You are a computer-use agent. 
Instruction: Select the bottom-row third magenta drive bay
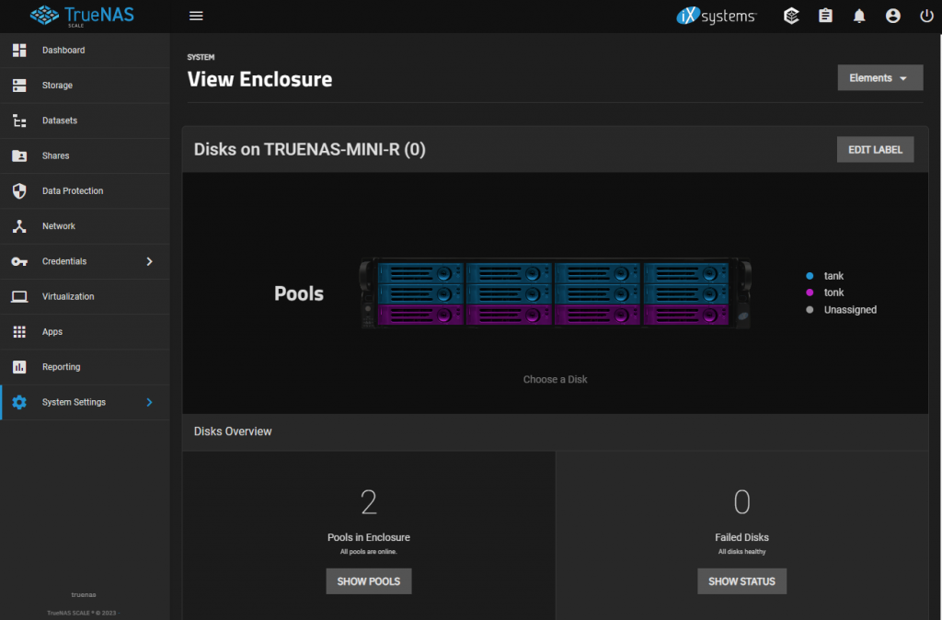[x=597, y=315]
